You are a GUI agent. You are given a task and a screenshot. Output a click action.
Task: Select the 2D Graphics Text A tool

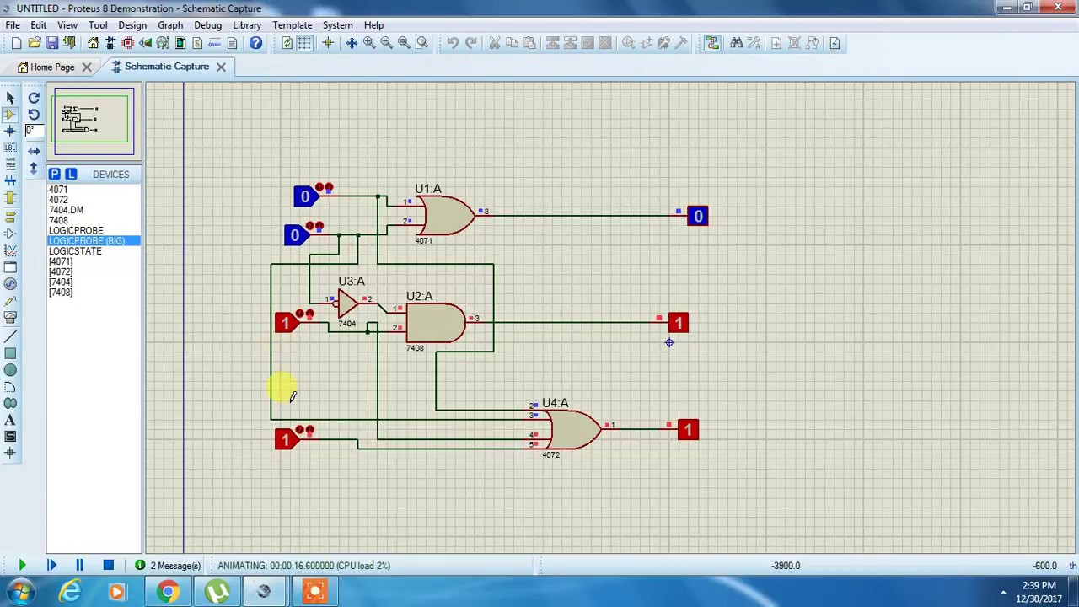tap(10, 420)
